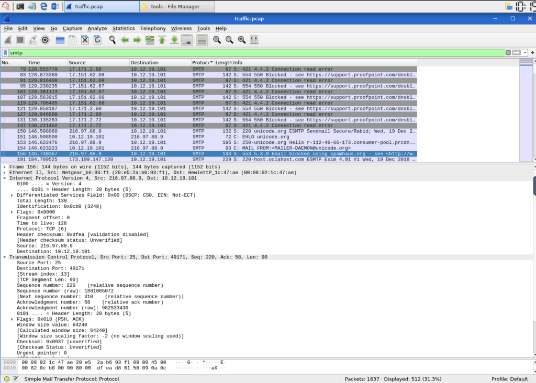Open a capture file folder icon
This screenshot has width=536, height=383.
click(60, 40)
